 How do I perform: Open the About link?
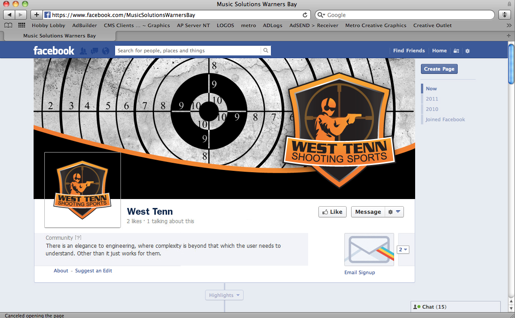(x=61, y=271)
